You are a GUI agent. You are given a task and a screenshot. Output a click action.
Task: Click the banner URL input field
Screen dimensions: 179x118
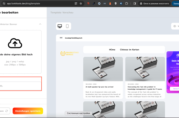[x=20, y=86]
